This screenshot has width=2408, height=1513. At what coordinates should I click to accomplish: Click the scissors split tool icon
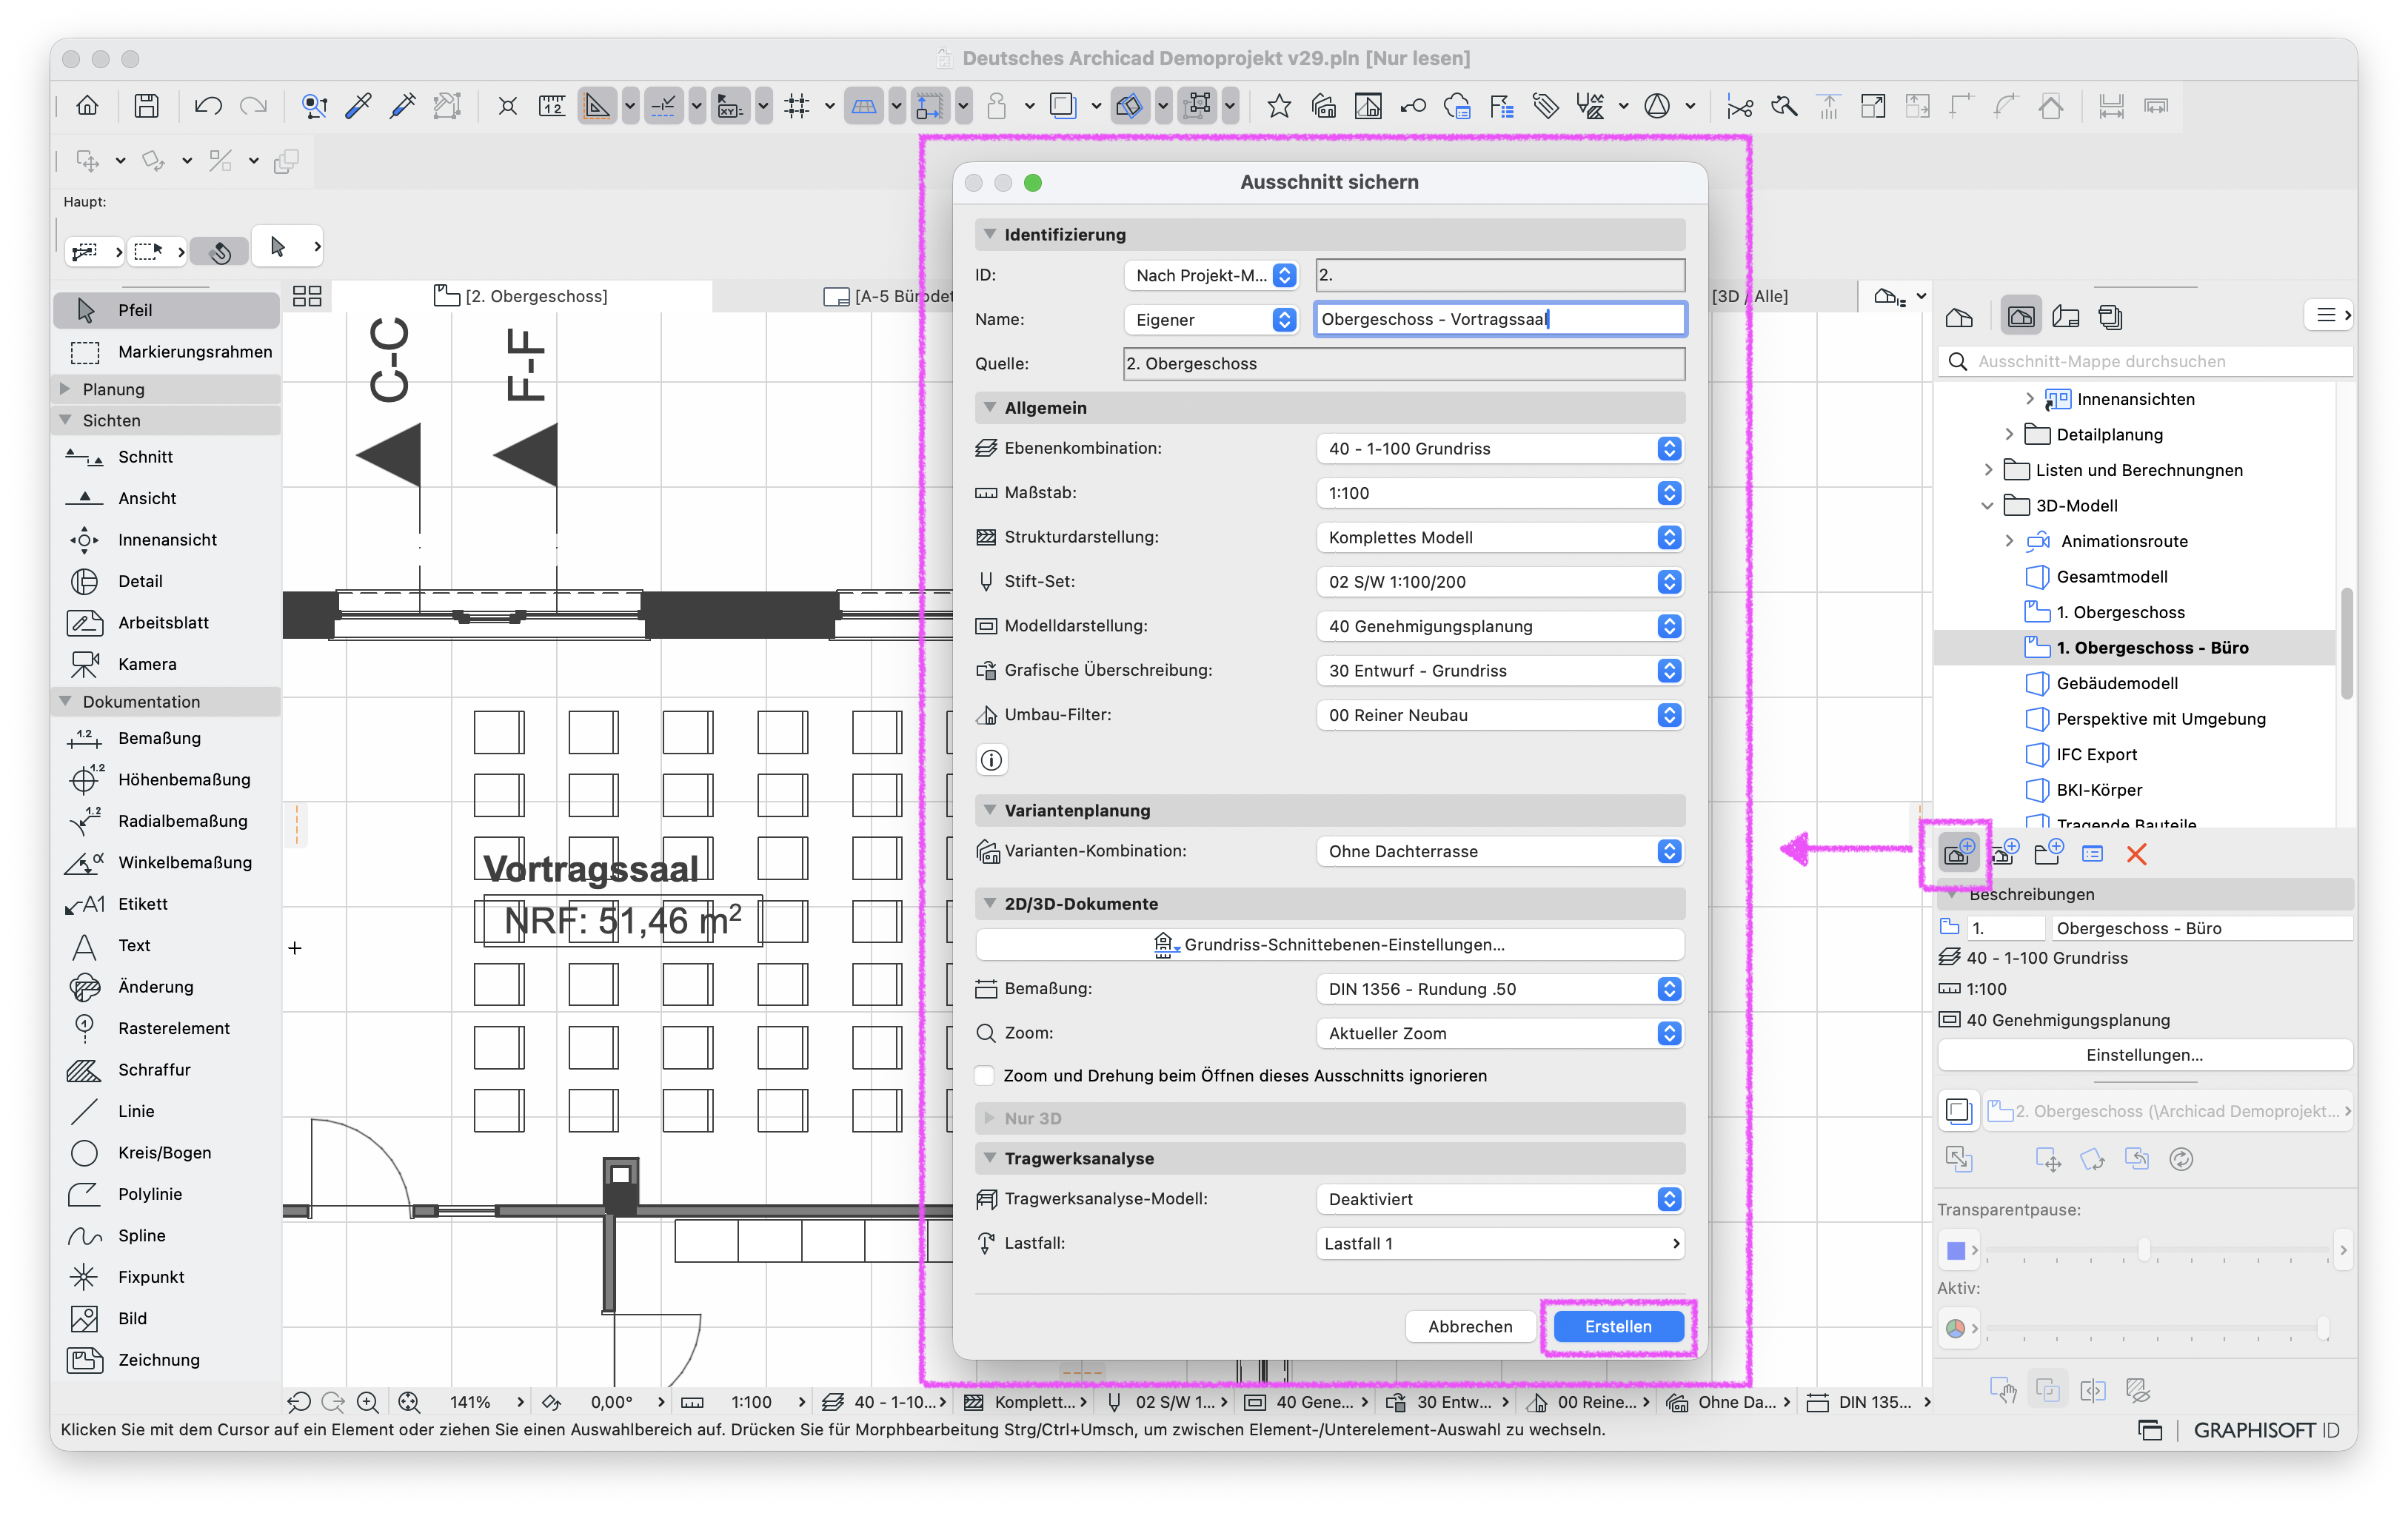(1739, 105)
